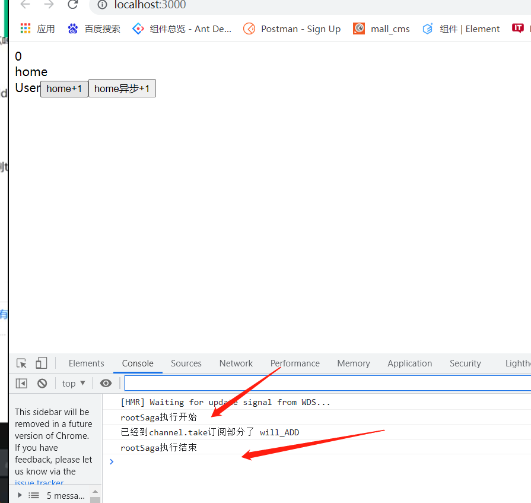Switch to the Security tab

465,363
